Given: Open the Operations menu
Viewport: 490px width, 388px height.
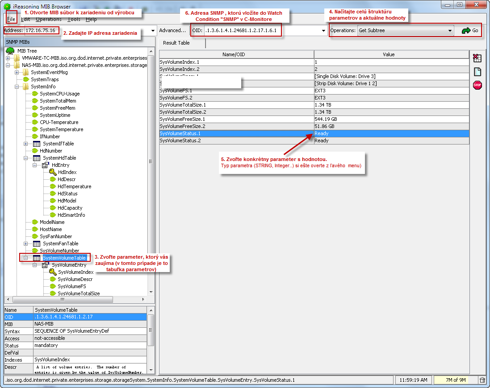Looking at the screenshot, I should pyautogui.click(x=48, y=19).
